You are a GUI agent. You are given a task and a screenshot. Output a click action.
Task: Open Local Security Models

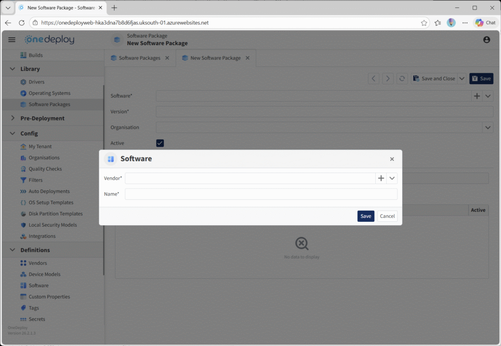(x=53, y=225)
